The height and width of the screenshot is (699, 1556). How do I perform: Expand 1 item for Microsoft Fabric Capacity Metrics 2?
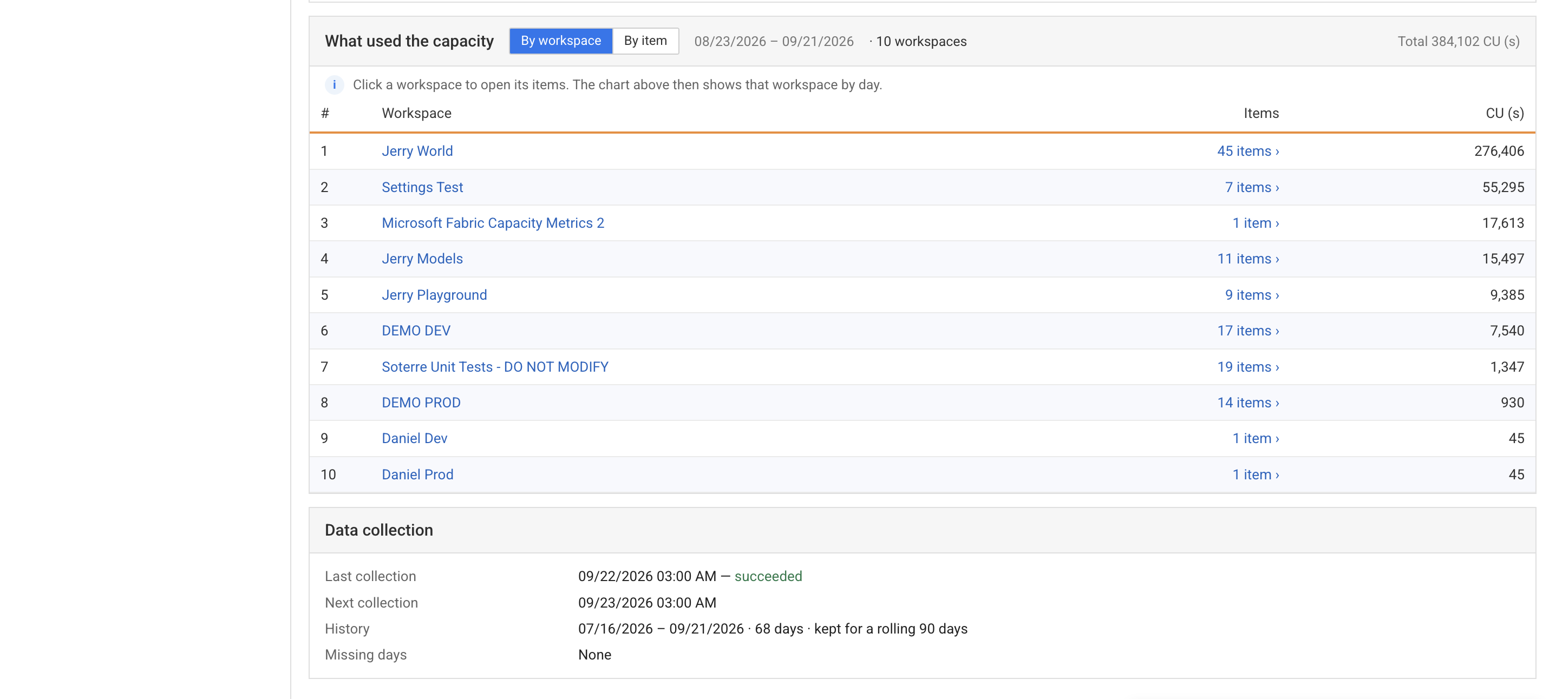(x=1256, y=223)
